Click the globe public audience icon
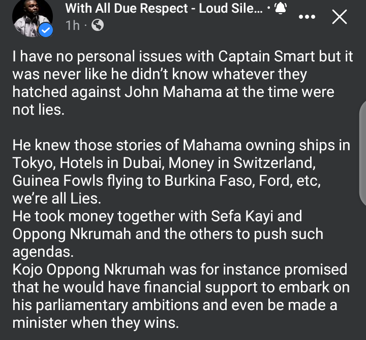The height and width of the screenshot is (340, 366). [97, 25]
